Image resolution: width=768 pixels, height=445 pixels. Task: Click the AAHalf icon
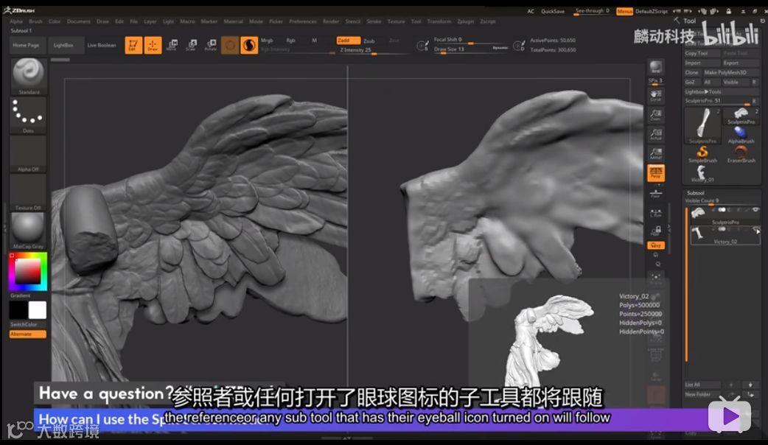pyautogui.click(x=656, y=154)
